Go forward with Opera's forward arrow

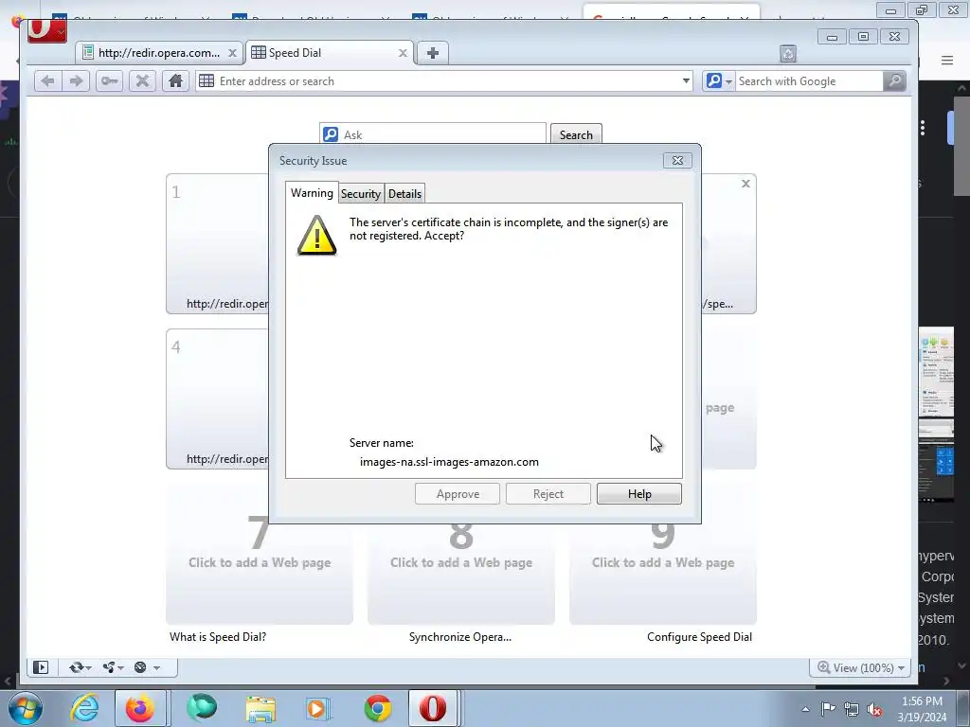[76, 81]
